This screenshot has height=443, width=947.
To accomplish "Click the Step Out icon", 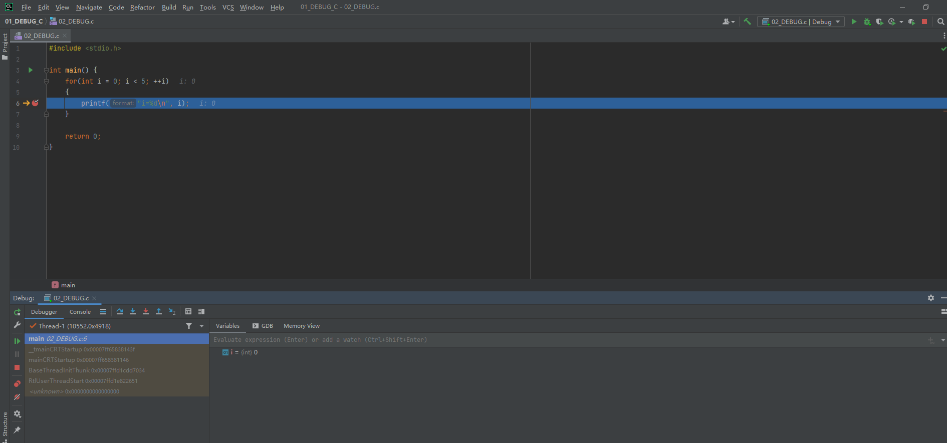I will [x=159, y=311].
